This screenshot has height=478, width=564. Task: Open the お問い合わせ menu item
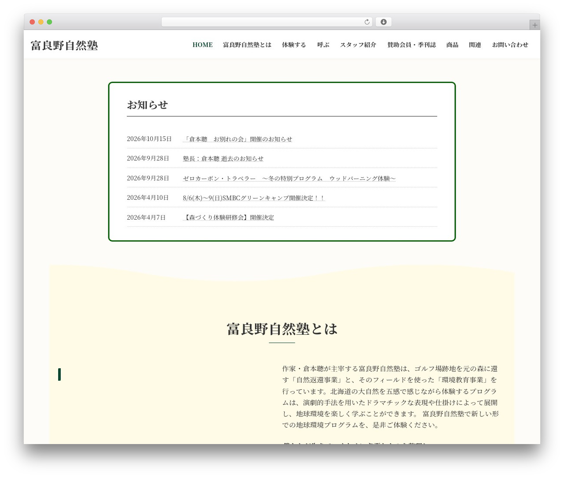point(510,45)
